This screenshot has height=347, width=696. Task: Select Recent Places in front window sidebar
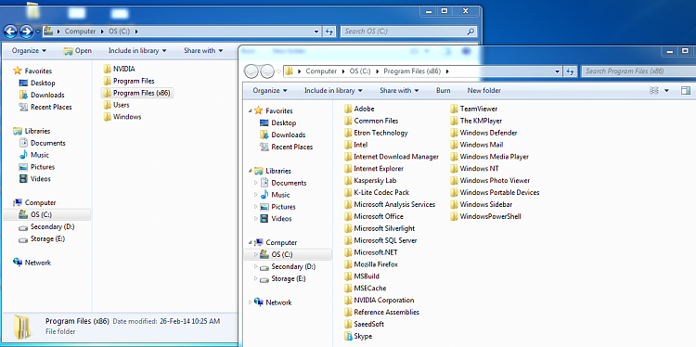click(291, 147)
